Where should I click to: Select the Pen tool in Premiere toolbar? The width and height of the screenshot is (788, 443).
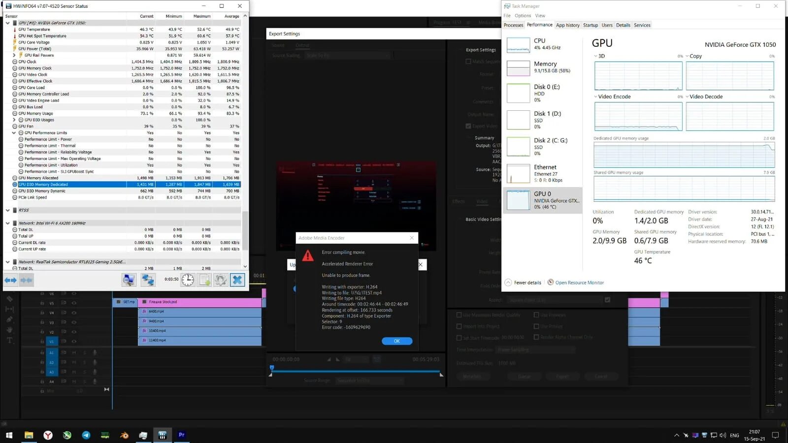[9, 319]
